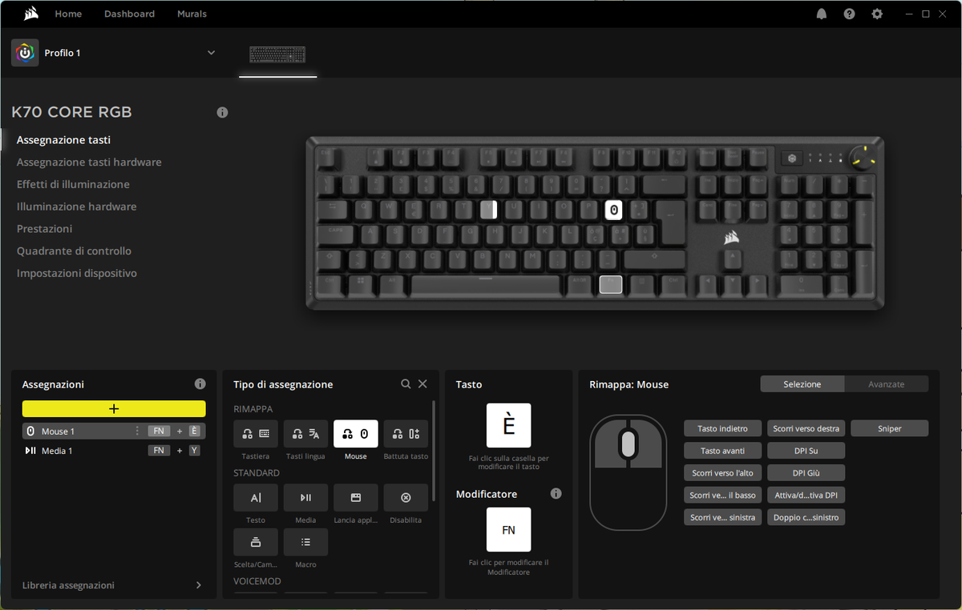962x610 pixels.
Task: Open Impostazioni dispositivo section
Action: point(76,274)
